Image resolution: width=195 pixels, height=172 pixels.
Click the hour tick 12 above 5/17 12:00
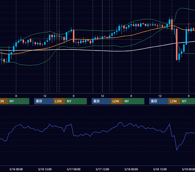[102, 96]
